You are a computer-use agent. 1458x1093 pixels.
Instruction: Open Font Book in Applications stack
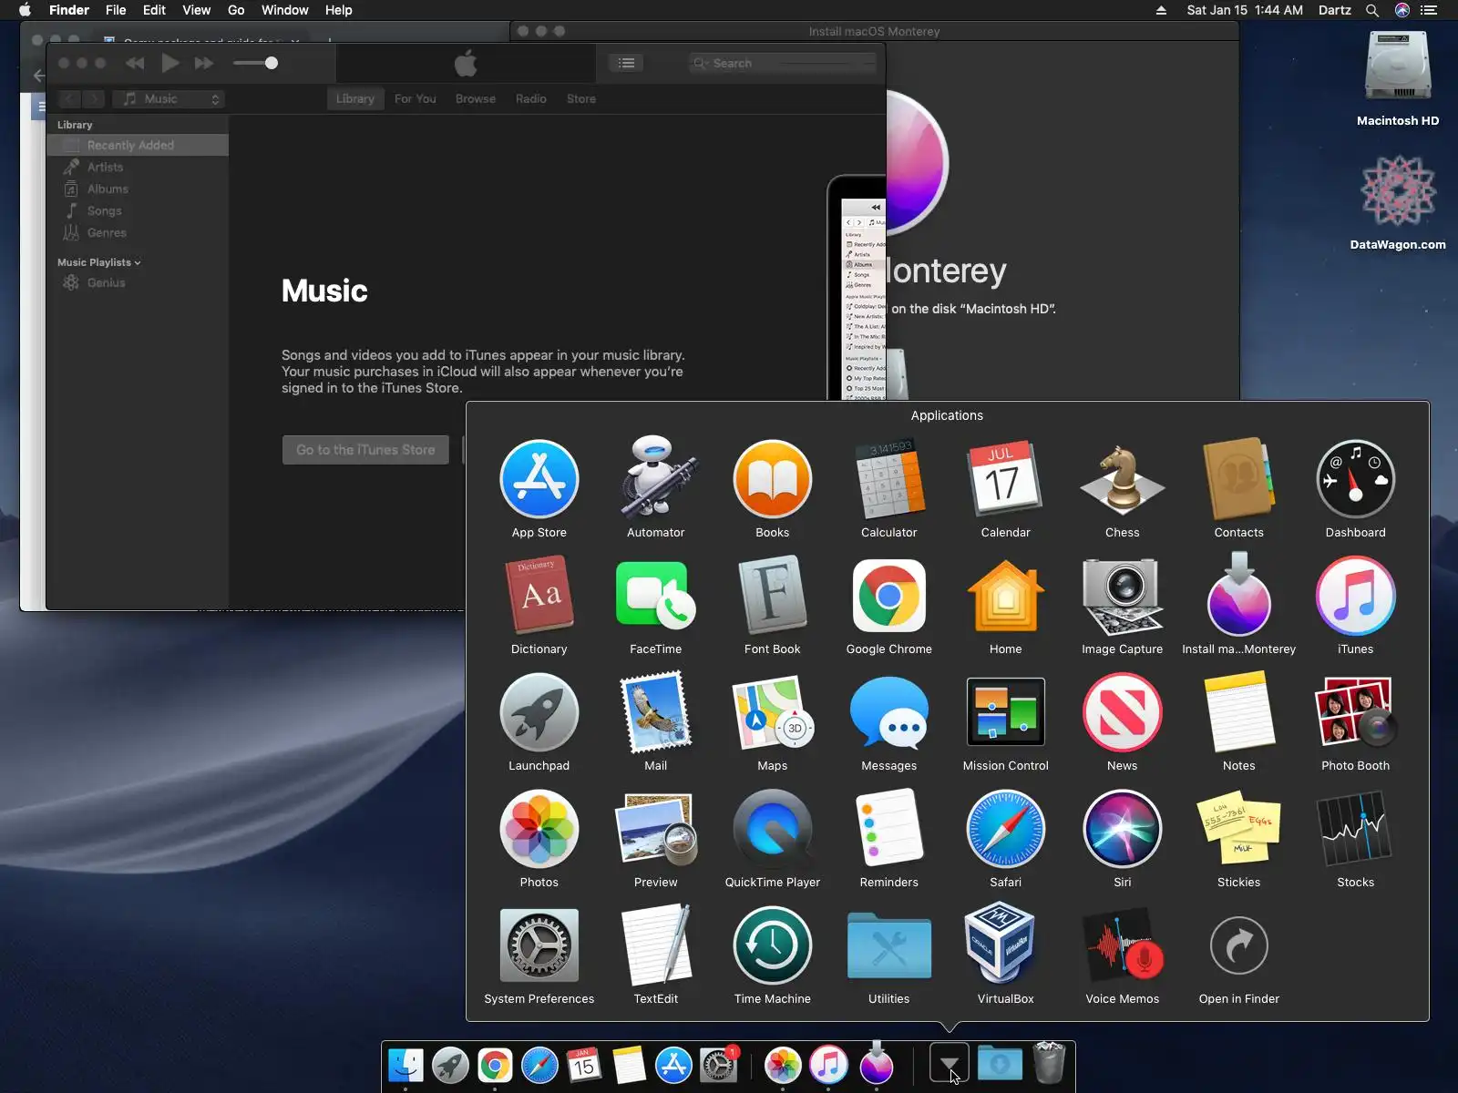(x=772, y=597)
